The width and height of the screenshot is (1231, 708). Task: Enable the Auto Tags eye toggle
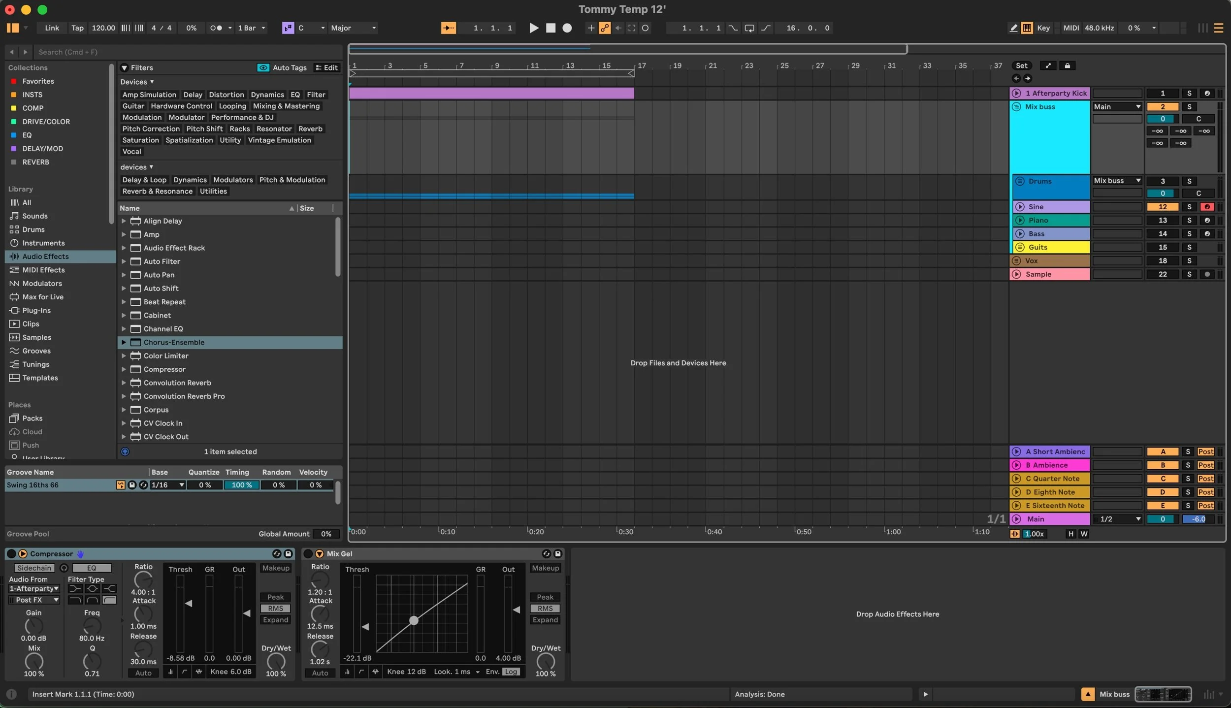click(x=263, y=67)
